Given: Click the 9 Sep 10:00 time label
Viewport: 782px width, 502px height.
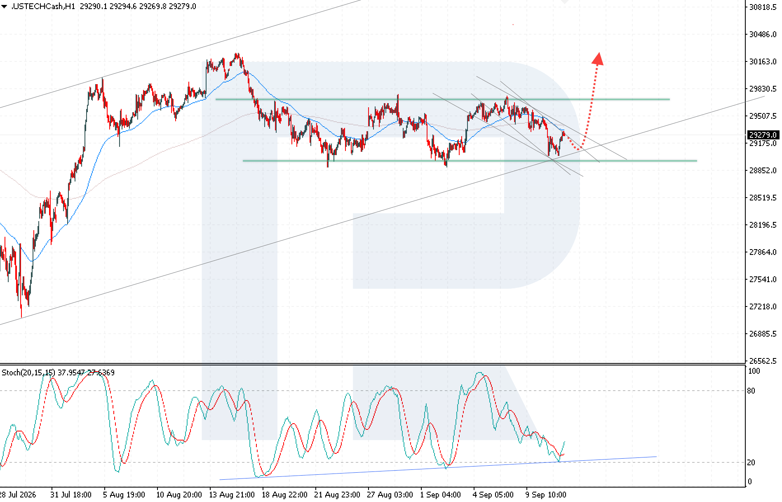Looking at the screenshot, I should click(546, 495).
